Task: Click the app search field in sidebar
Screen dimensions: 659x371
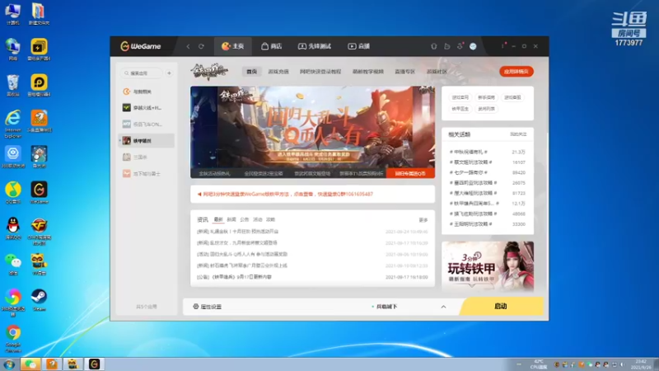Action: coord(142,73)
